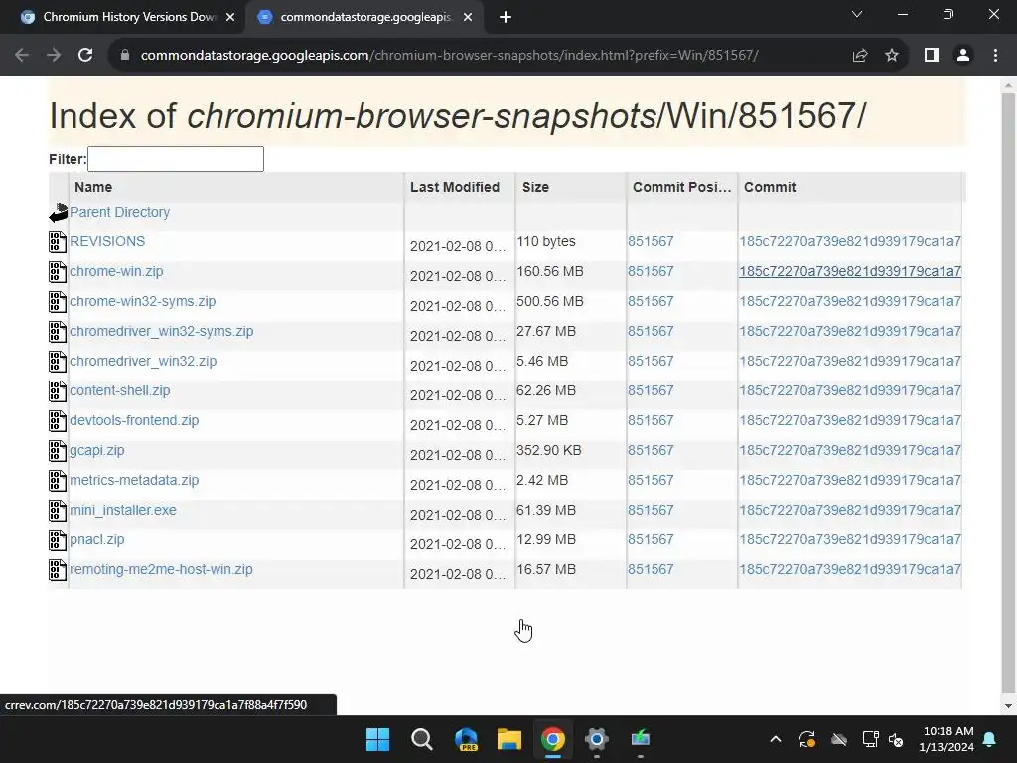Viewport: 1017px width, 763px height.
Task: Open commit hash link for mini_installer.exe row
Action: (x=850, y=511)
